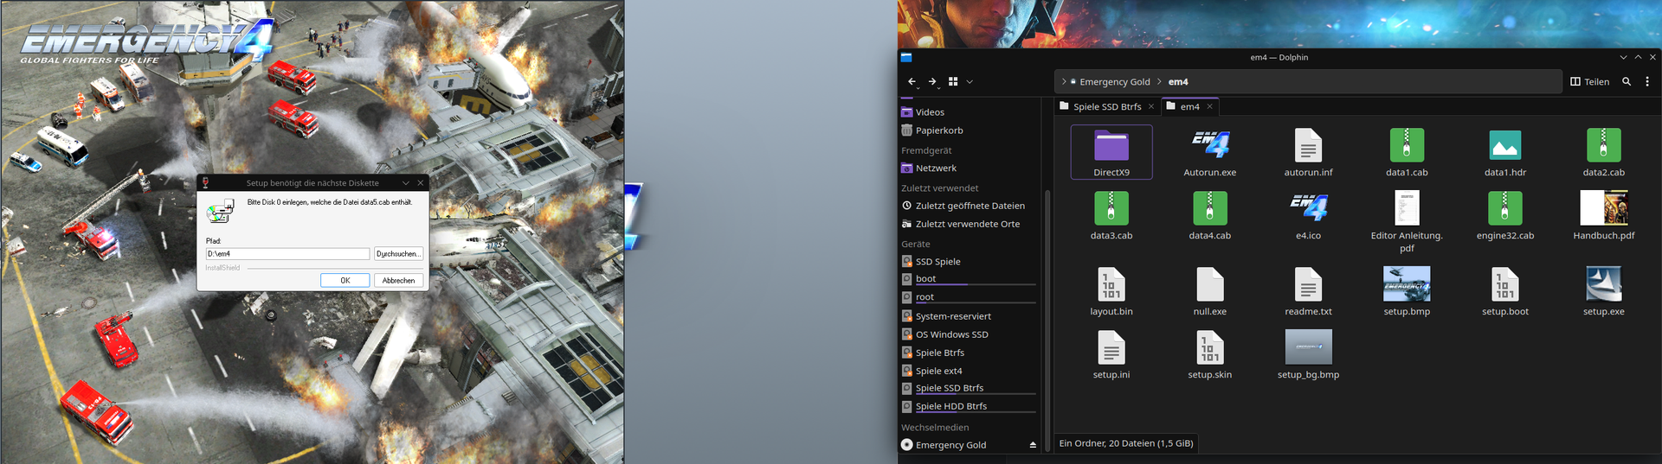Select the null.exe file
This screenshot has width=1662, height=464.
(x=1210, y=291)
